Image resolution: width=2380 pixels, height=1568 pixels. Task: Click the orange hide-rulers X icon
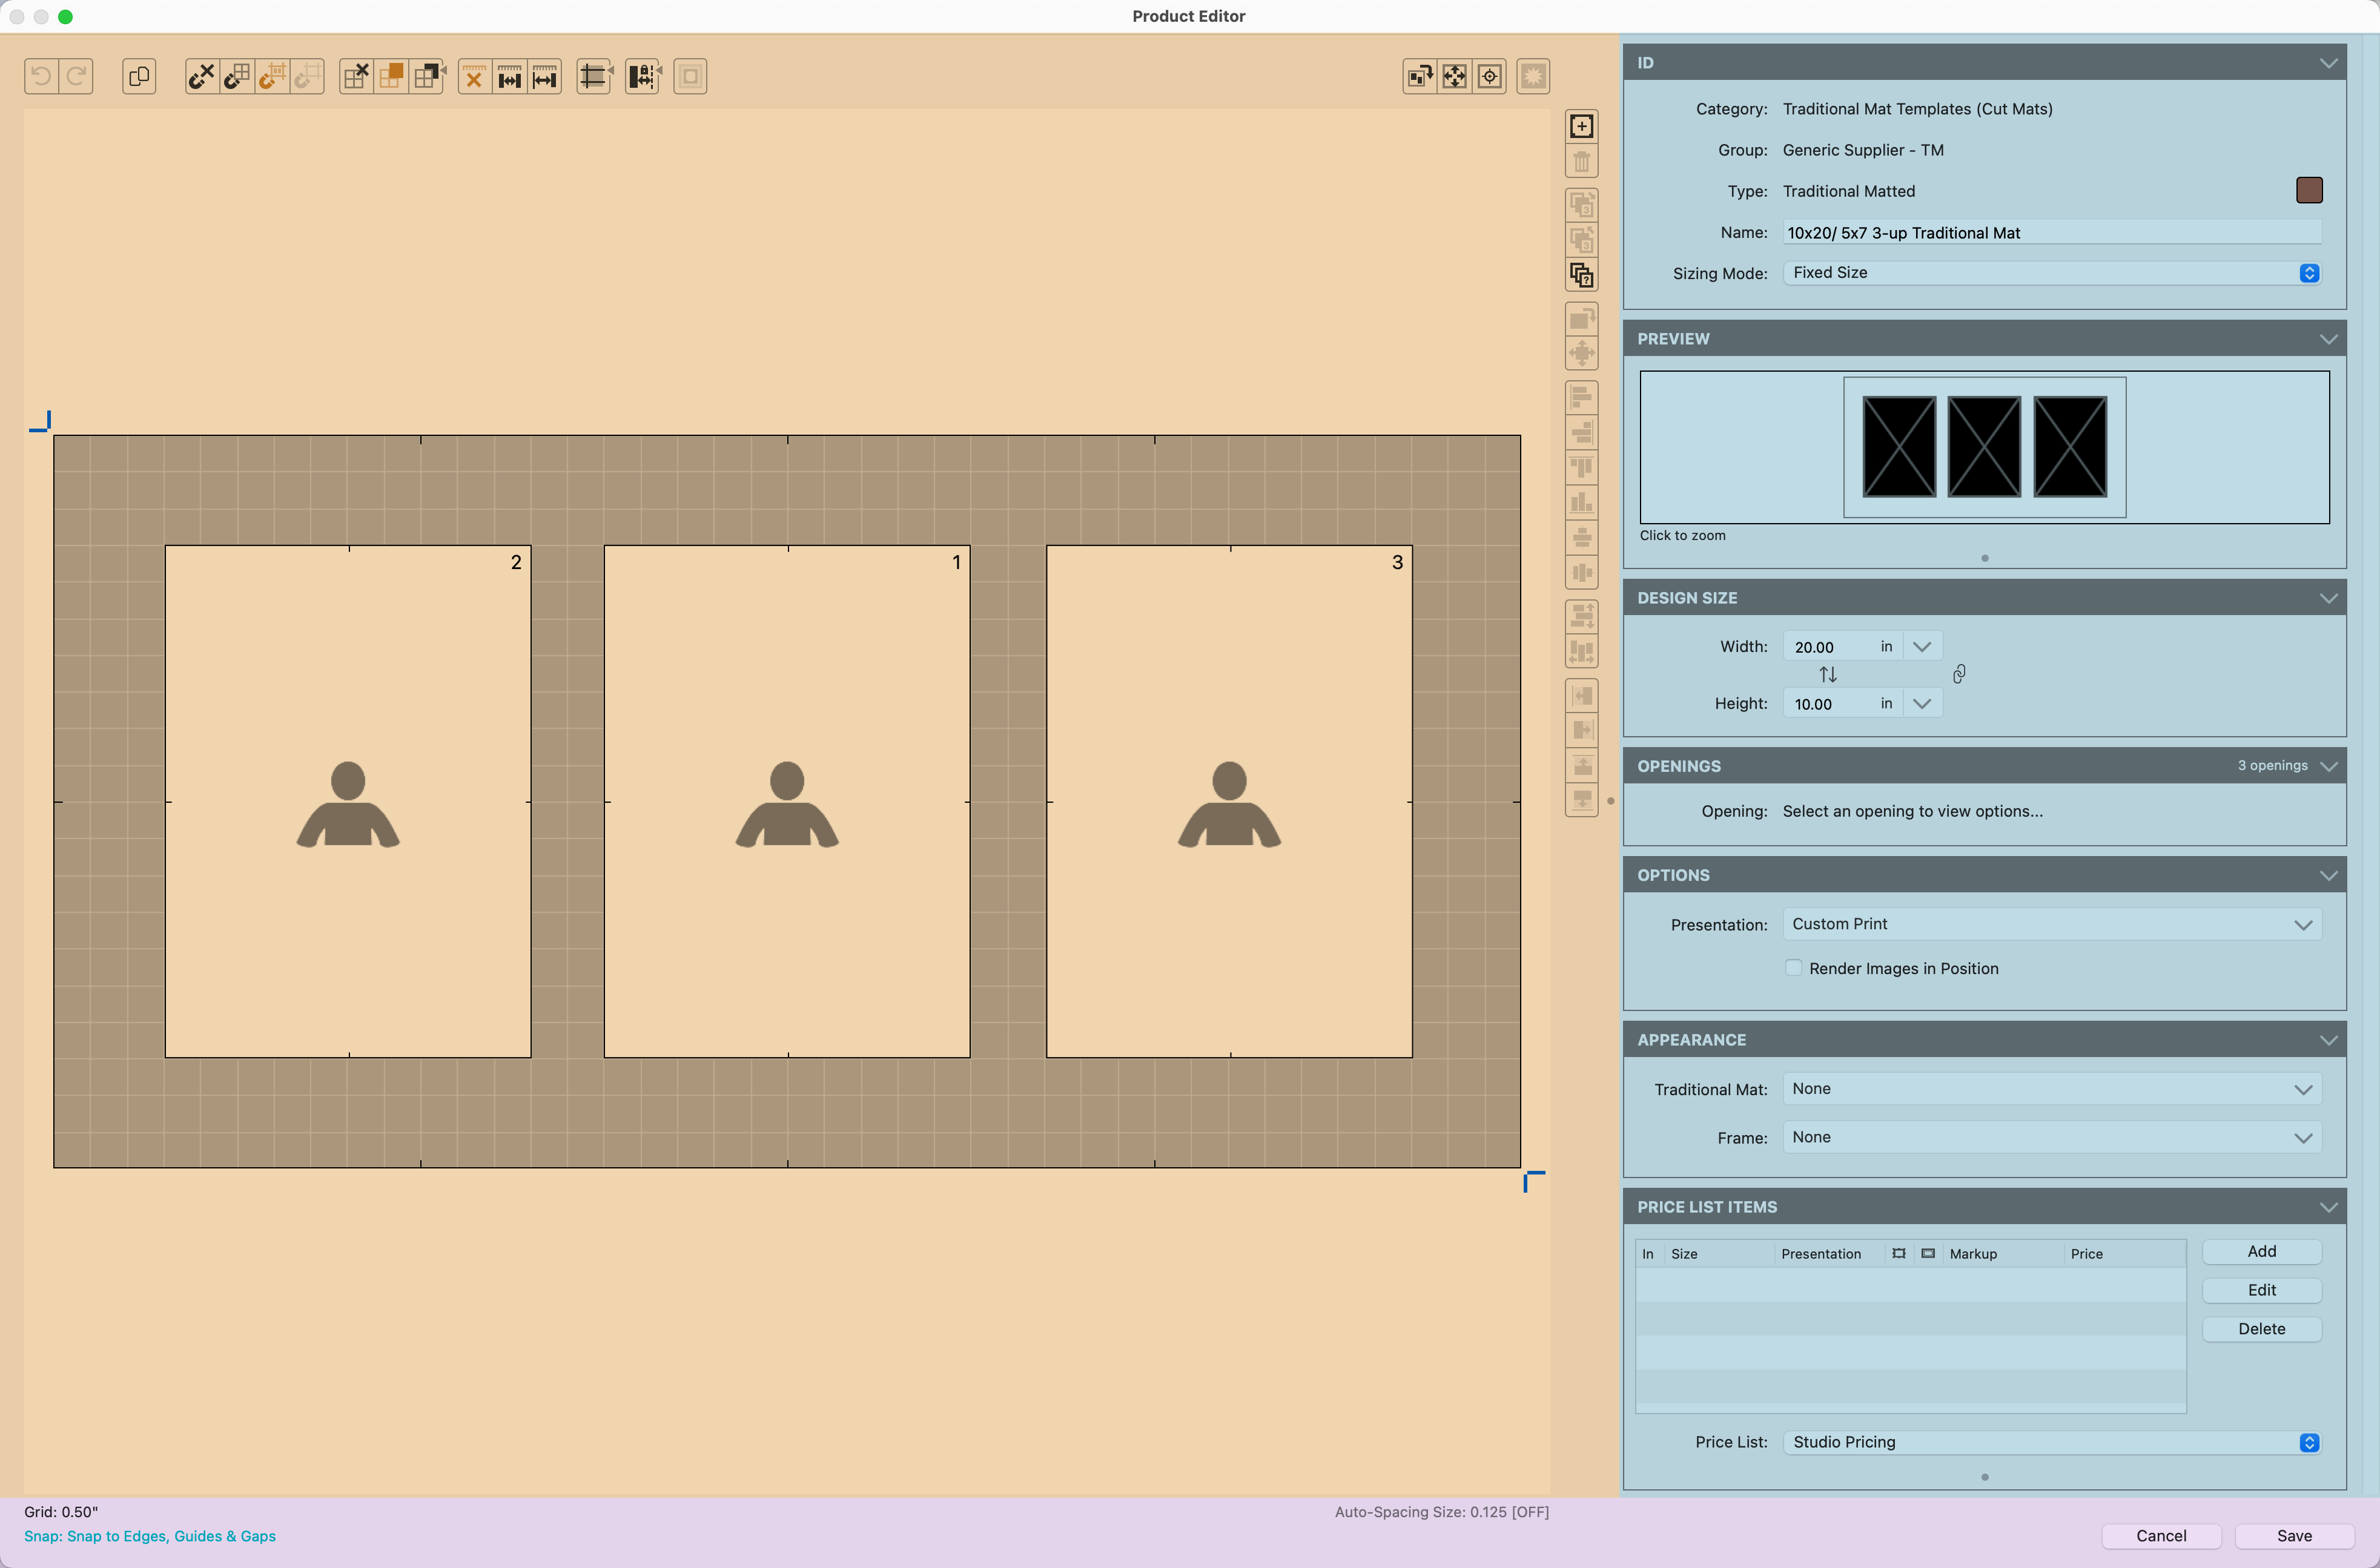tap(474, 77)
